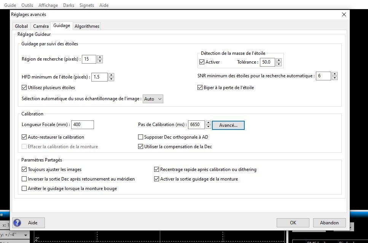
Task: Decrease Région de recherche with down arrow
Action: [100, 61]
